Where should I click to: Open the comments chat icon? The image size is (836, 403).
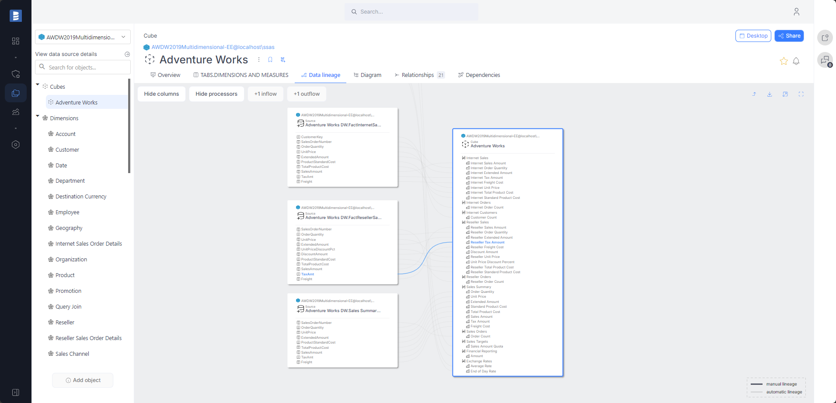coord(825,60)
